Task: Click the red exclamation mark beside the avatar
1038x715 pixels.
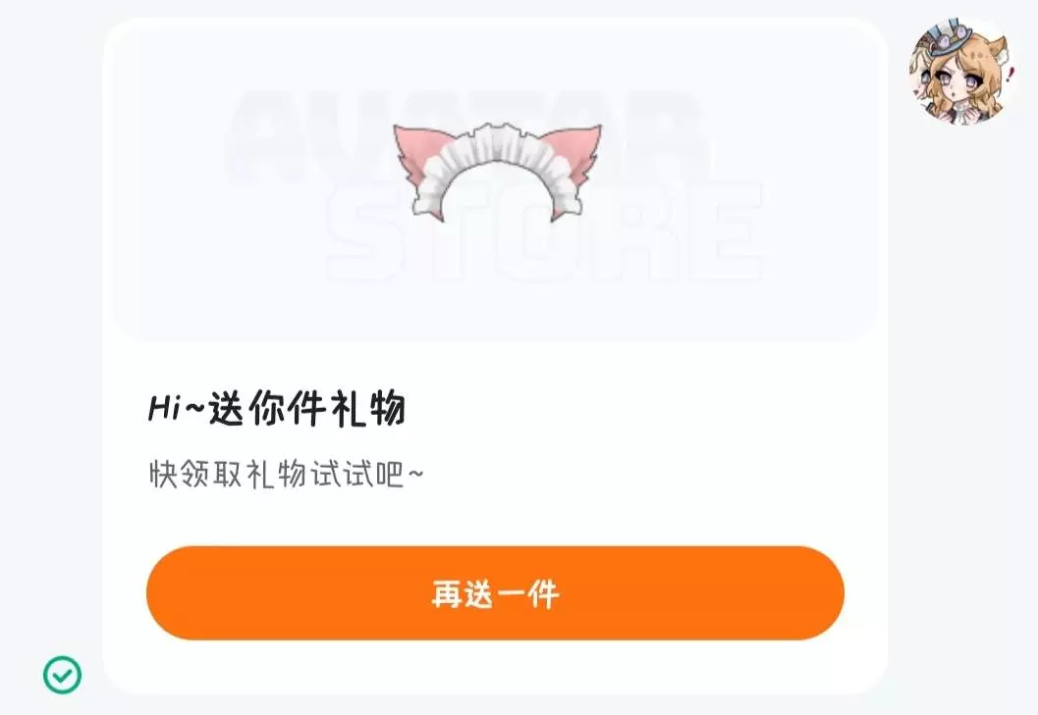Action: pos(1009,73)
